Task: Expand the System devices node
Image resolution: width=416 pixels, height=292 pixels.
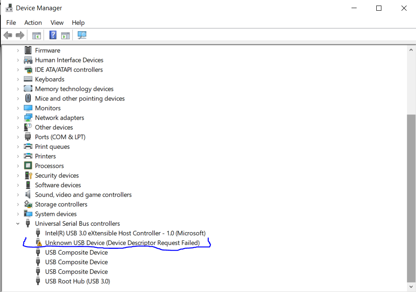Action: [18, 214]
